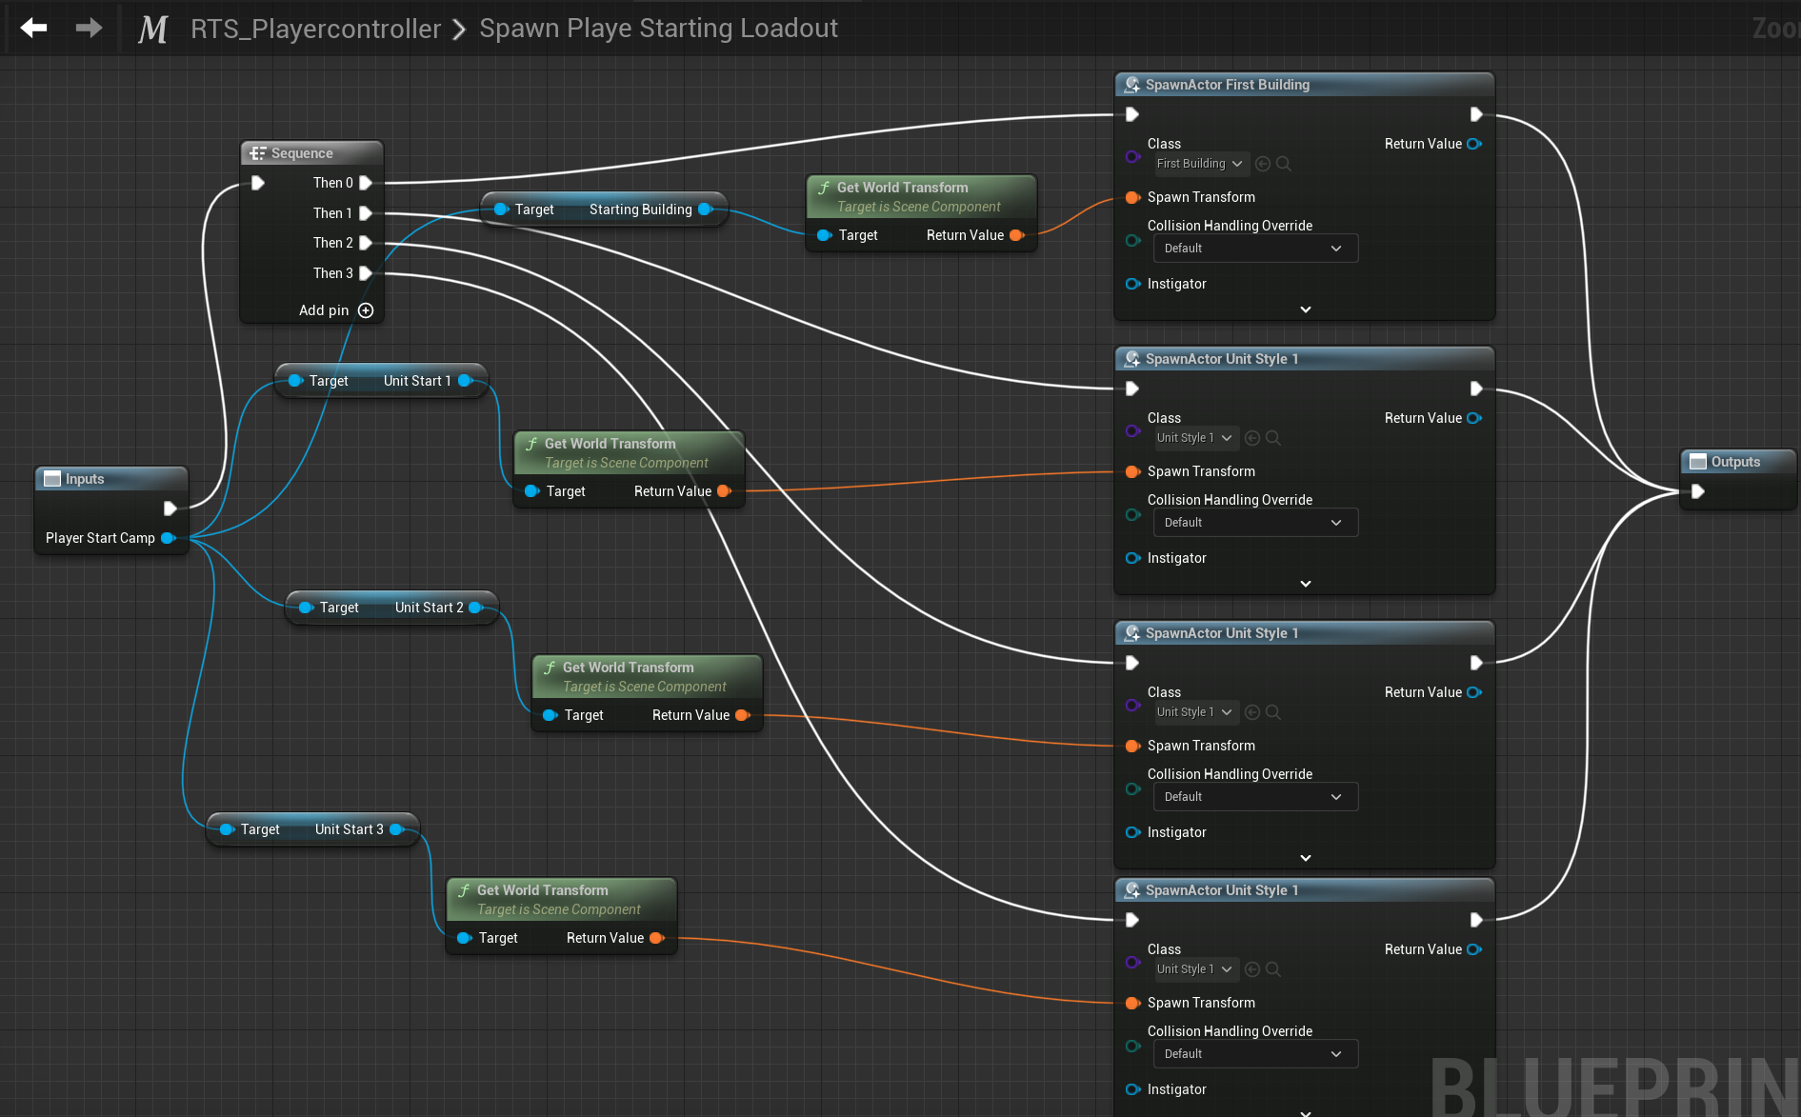Click the forward navigation arrow
Image resolution: width=1801 pixels, height=1117 pixels.
[x=89, y=29]
